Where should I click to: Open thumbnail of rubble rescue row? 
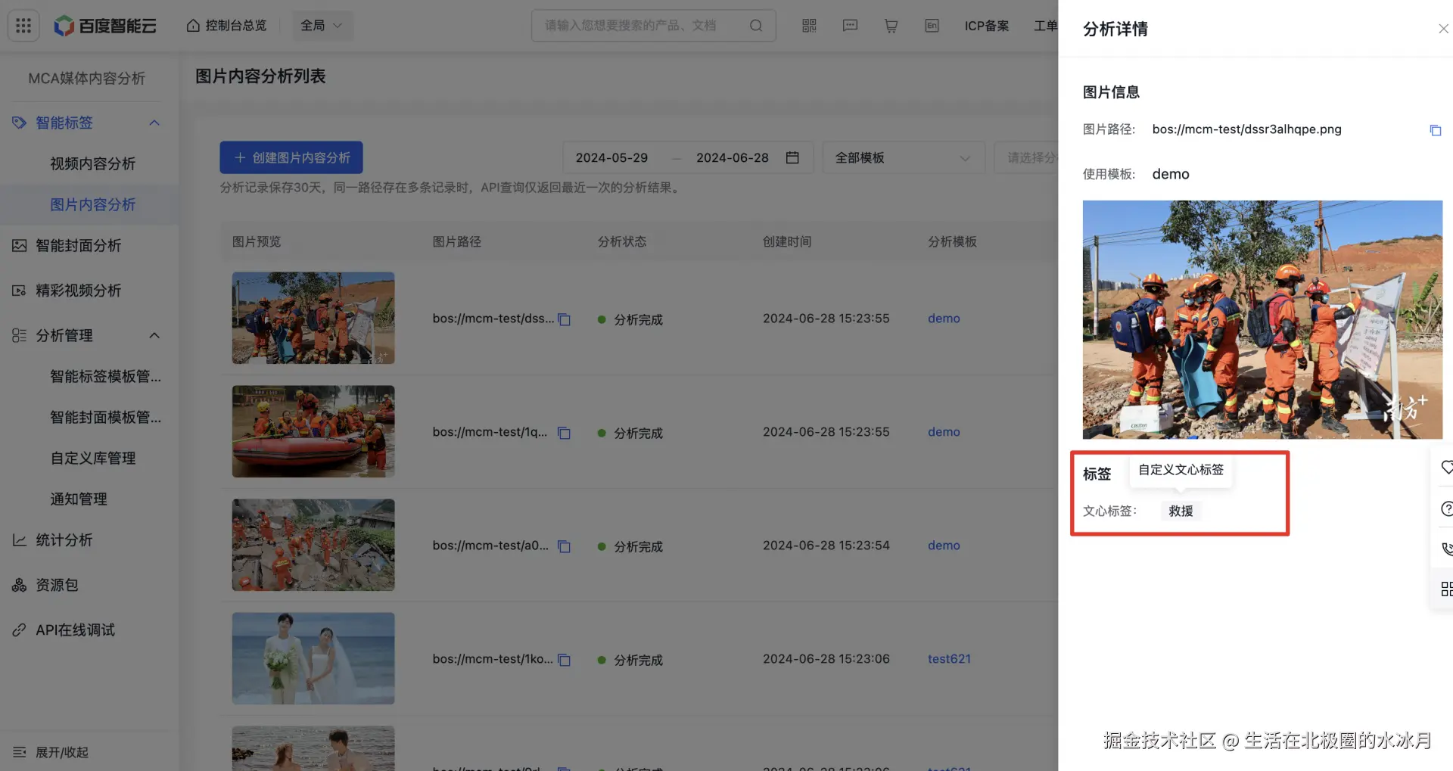313,545
